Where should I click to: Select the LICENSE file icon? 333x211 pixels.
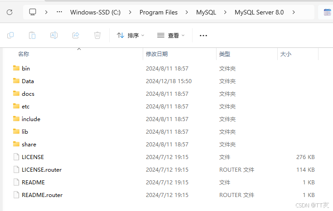[x=16, y=157]
